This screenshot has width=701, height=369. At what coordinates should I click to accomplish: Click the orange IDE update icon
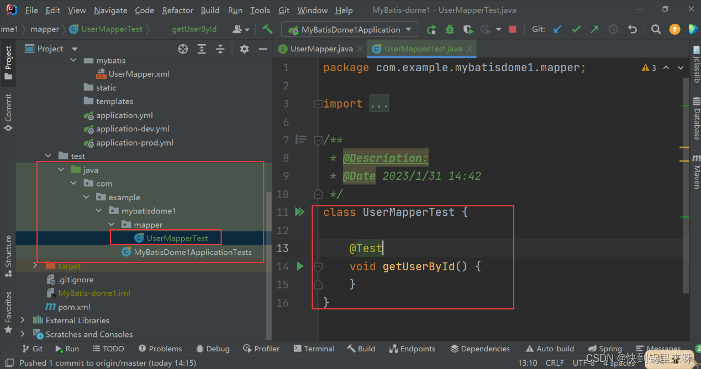click(674, 29)
